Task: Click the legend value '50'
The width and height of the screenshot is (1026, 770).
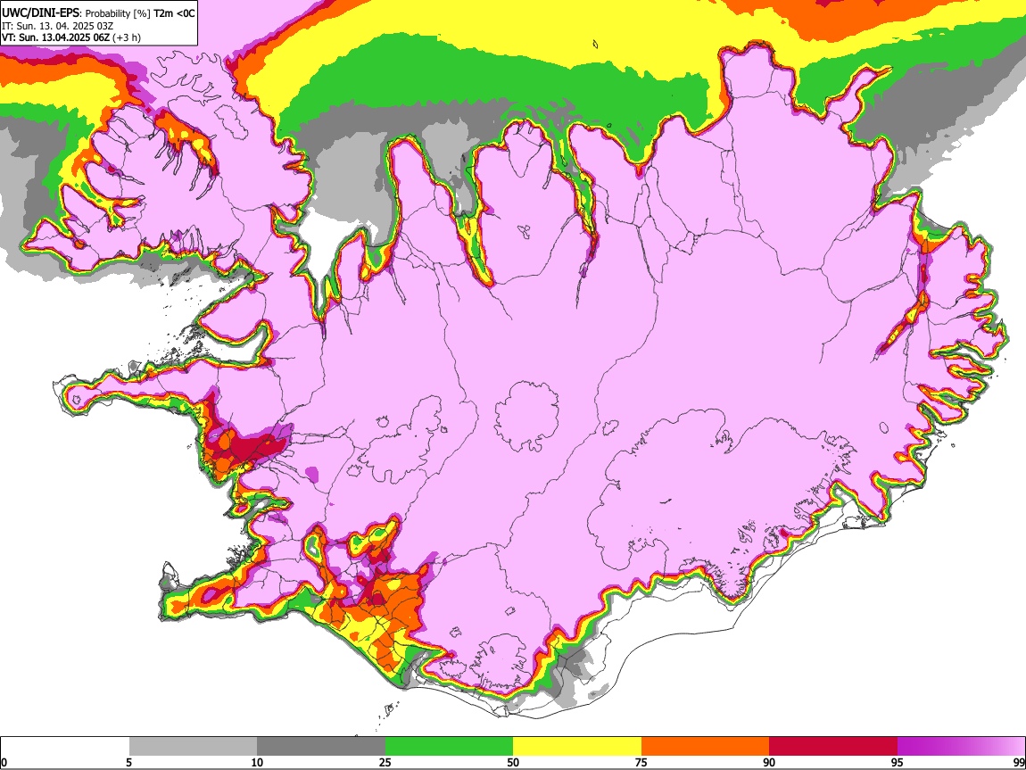Action: tap(513, 763)
